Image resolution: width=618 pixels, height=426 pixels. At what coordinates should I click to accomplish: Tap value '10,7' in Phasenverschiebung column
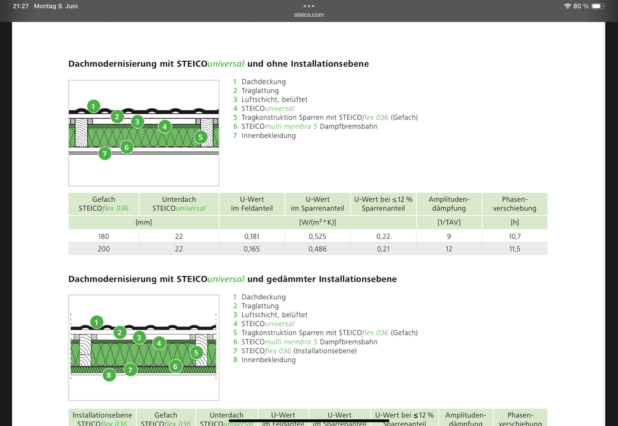[515, 236]
